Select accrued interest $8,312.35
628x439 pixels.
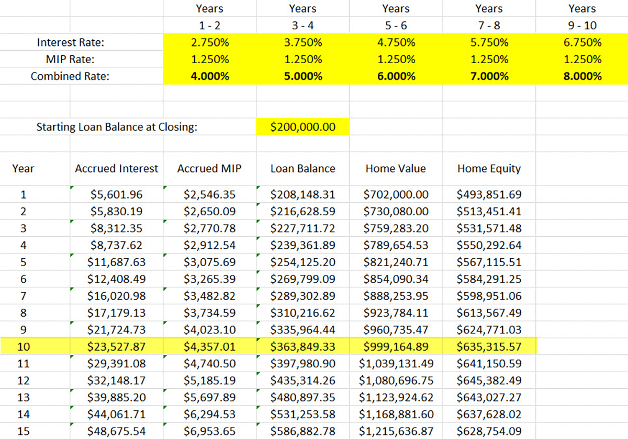[x=117, y=228]
